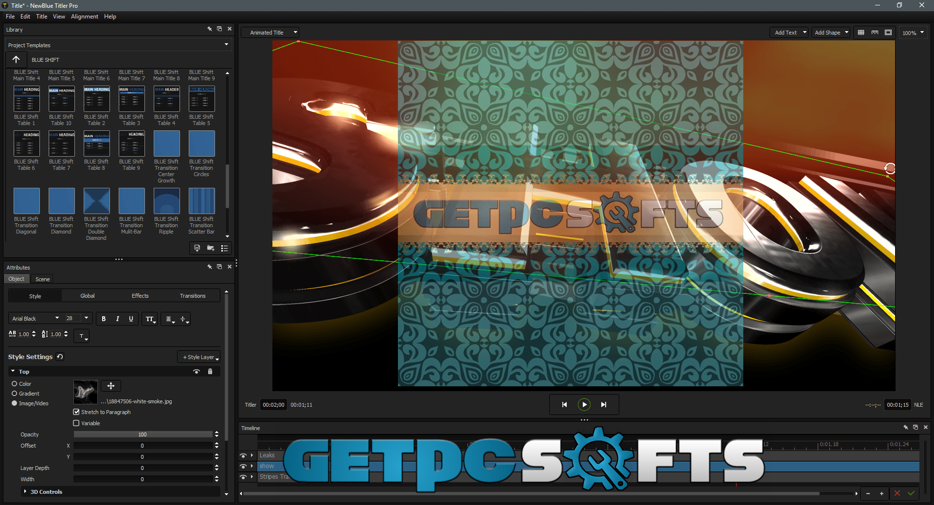Open the Add Shape dropdown arrow

846,33
